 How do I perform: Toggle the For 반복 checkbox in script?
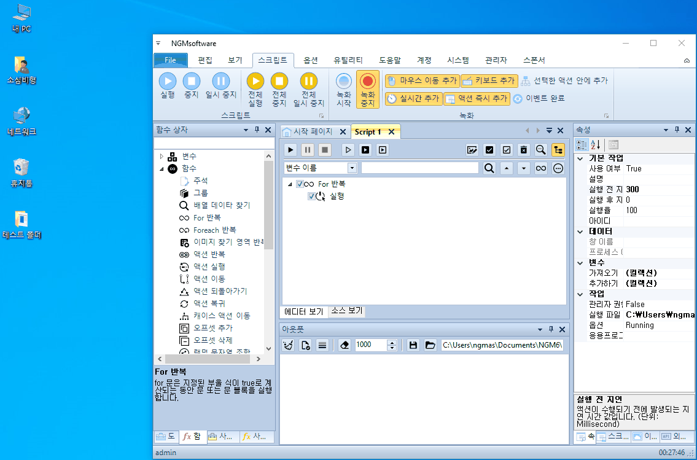click(x=300, y=184)
